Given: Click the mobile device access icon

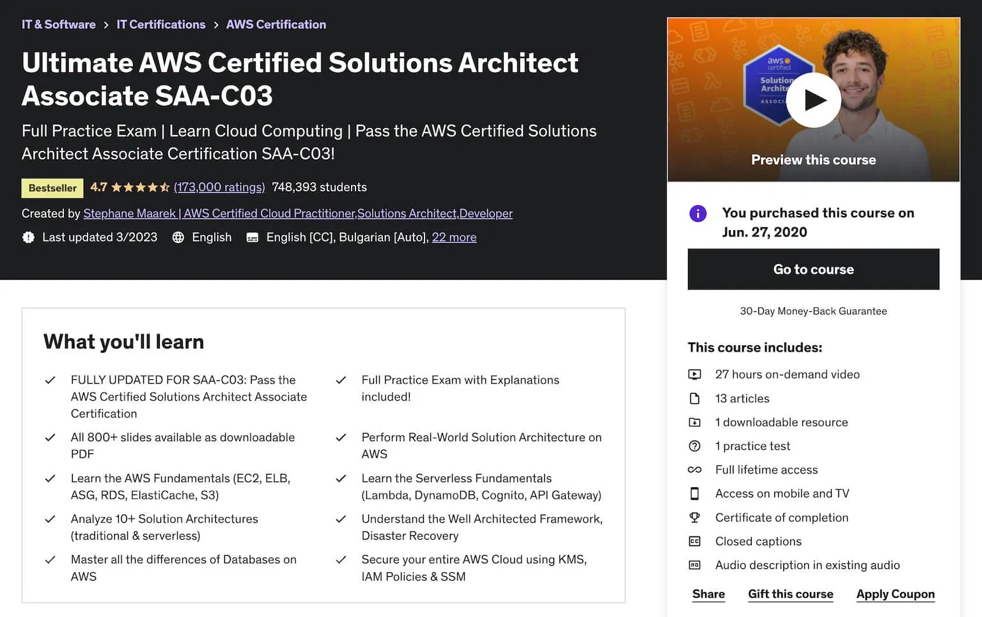Looking at the screenshot, I should [x=694, y=494].
